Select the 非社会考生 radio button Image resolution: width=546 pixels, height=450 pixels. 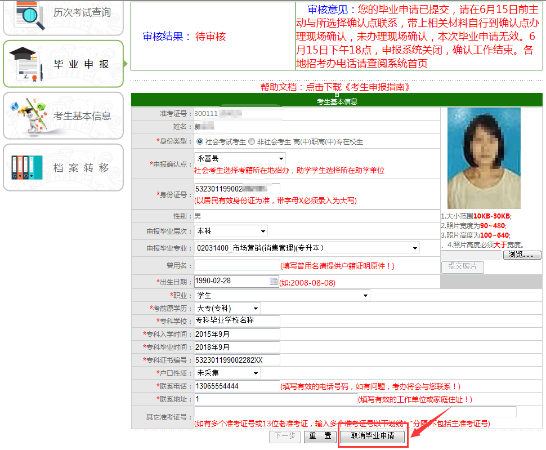click(252, 141)
